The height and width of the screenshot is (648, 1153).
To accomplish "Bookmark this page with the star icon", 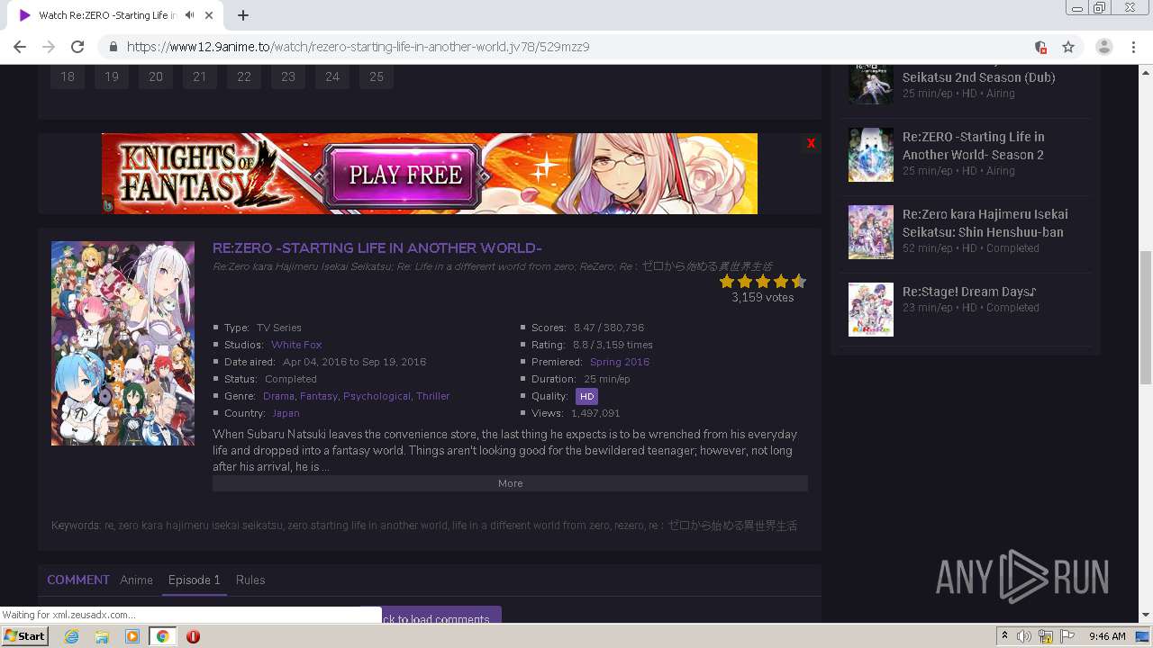I will pyautogui.click(x=1068, y=47).
